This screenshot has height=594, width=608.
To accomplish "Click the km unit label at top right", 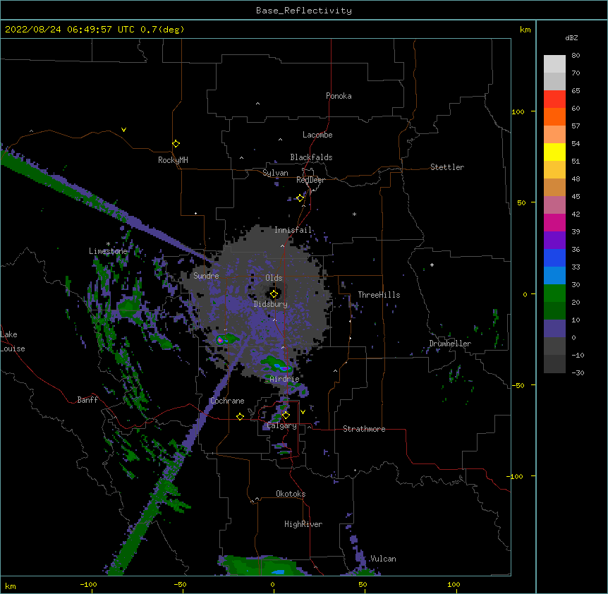I will [525, 30].
